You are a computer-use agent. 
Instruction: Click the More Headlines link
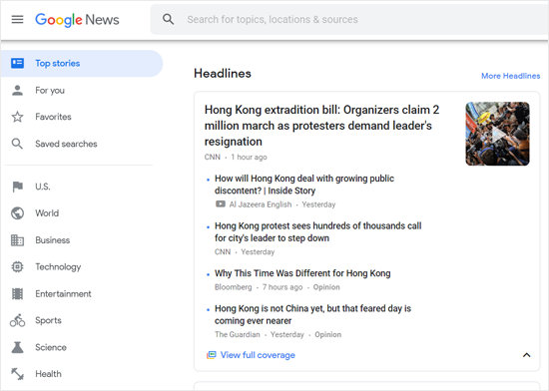point(510,76)
